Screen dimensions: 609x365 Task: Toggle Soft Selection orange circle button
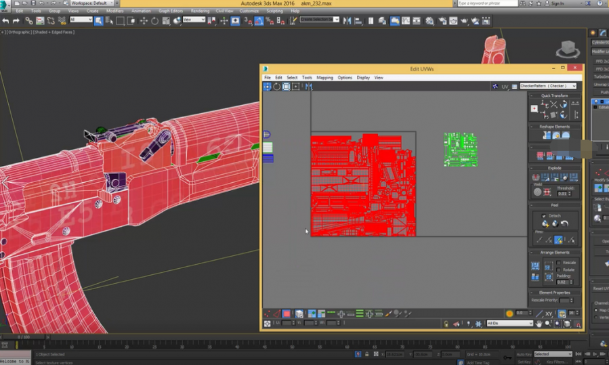(x=509, y=314)
